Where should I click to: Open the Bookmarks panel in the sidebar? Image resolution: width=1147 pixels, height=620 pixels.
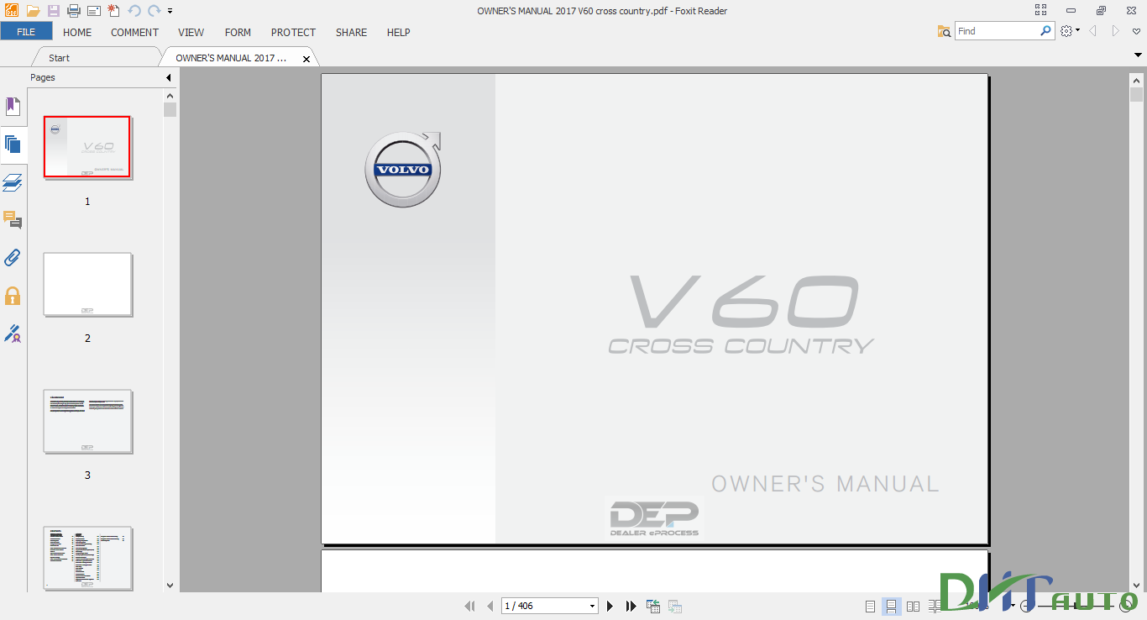click(13, 107)
